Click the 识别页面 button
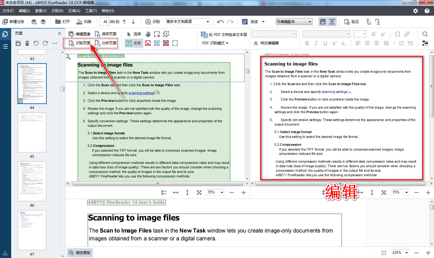 [79, 43]
